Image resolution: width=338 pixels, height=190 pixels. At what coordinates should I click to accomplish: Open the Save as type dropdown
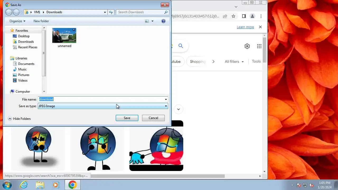tap(166, 106)
